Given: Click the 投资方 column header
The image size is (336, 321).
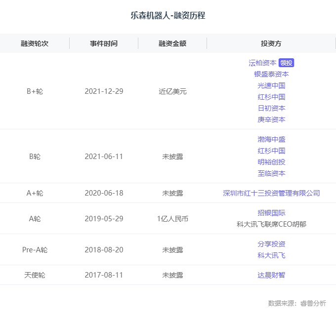Looking at the screenshot, I should 271,43.
